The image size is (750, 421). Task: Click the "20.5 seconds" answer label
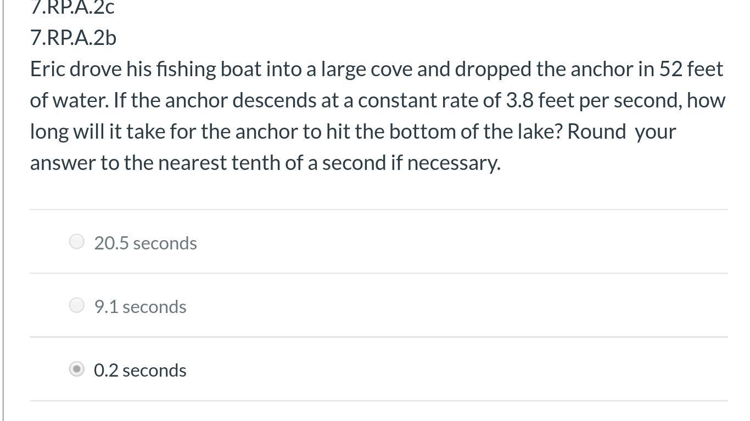[x=145, y=243]
